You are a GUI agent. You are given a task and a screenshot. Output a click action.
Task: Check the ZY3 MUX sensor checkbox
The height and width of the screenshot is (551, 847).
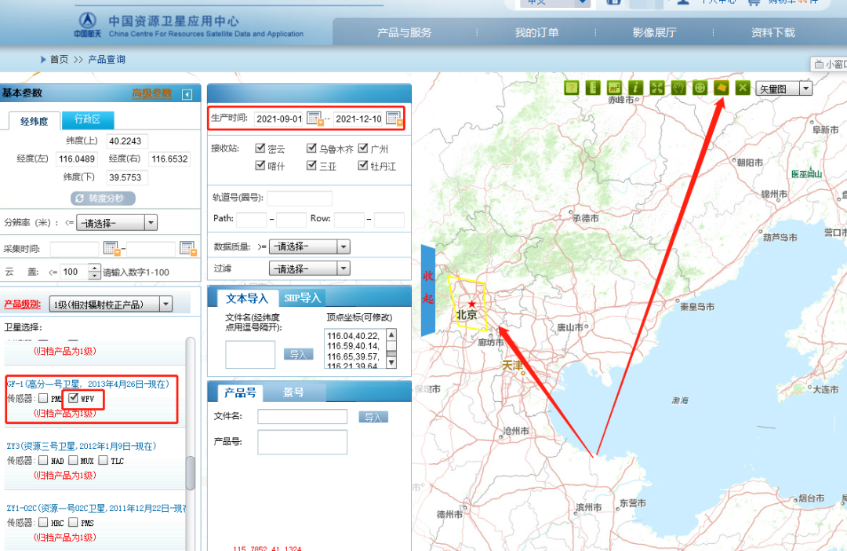point(73,460)
